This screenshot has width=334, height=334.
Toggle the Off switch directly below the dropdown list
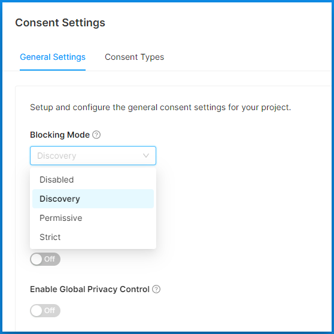tap(45, 259)
